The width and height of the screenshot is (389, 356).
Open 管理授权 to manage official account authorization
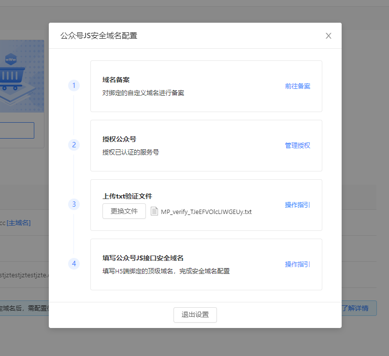[297, 145]
